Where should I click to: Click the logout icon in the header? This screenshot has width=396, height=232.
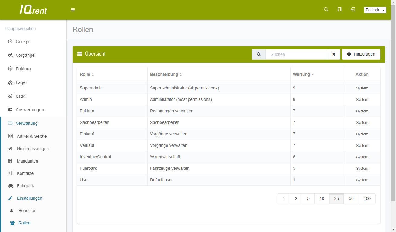pos(353,10)
